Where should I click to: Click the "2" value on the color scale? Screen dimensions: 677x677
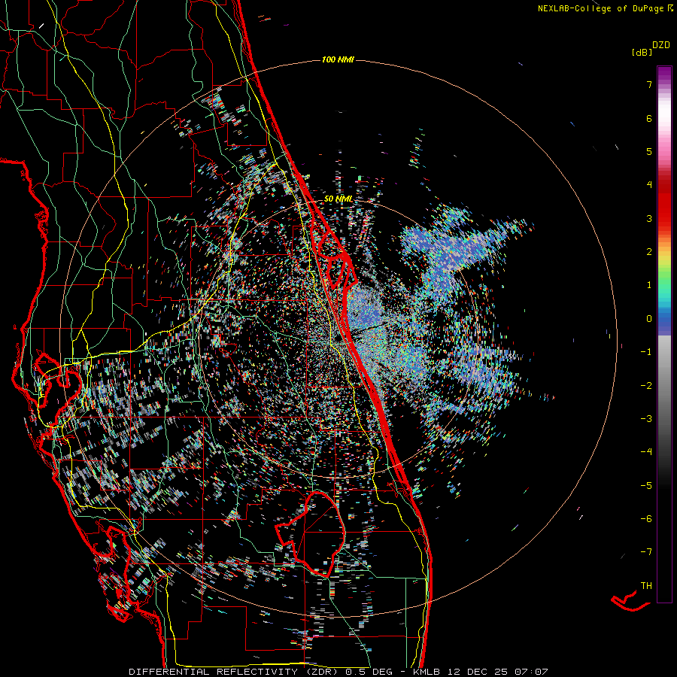649,252
